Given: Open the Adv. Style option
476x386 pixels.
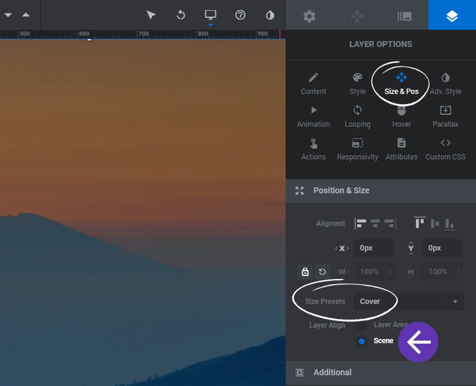Looking at the screenshot, I should click(x=445, y=84).
